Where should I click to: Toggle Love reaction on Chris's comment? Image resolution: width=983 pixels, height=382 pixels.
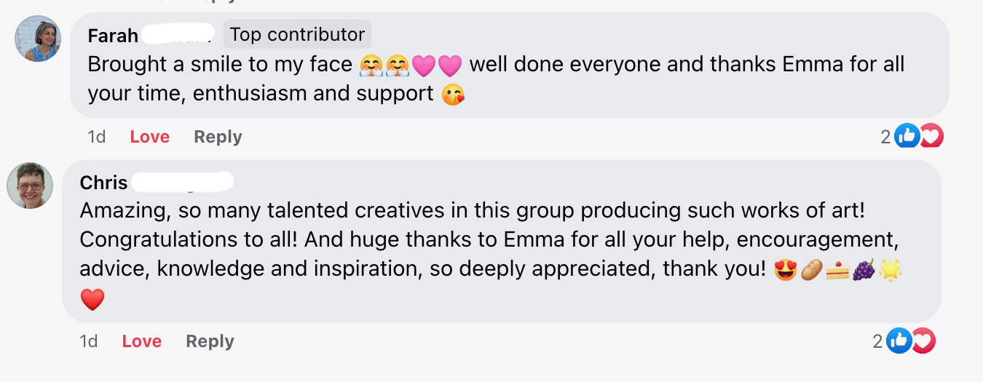(141, 341)
